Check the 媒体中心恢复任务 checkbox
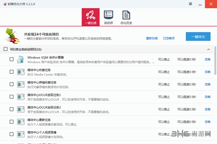The height and width of the screenshot is (144, 217). (x=12, y=72)
